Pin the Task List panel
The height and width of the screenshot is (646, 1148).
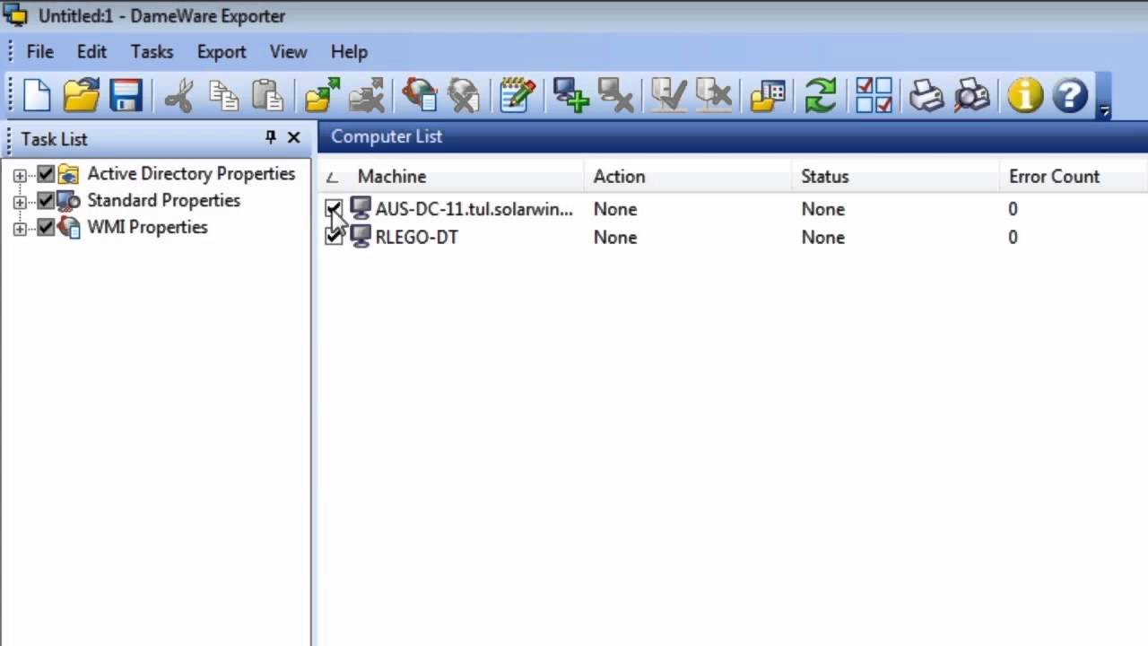click(x=271, y=137)
